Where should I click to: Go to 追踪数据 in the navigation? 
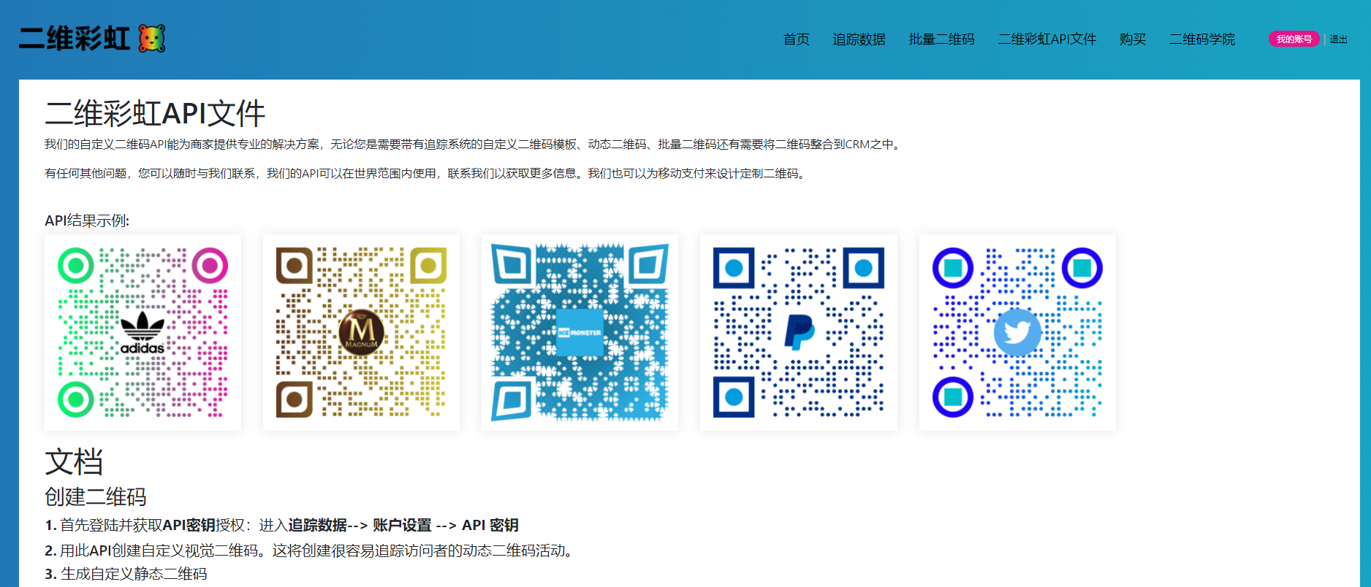pyautogui.click(x=859, y=39)
